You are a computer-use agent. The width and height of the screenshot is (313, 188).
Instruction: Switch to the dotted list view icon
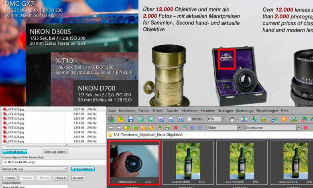tap(200, 128)
